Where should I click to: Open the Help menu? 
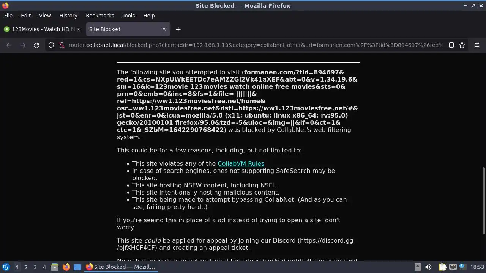click(x=149, y=16)
